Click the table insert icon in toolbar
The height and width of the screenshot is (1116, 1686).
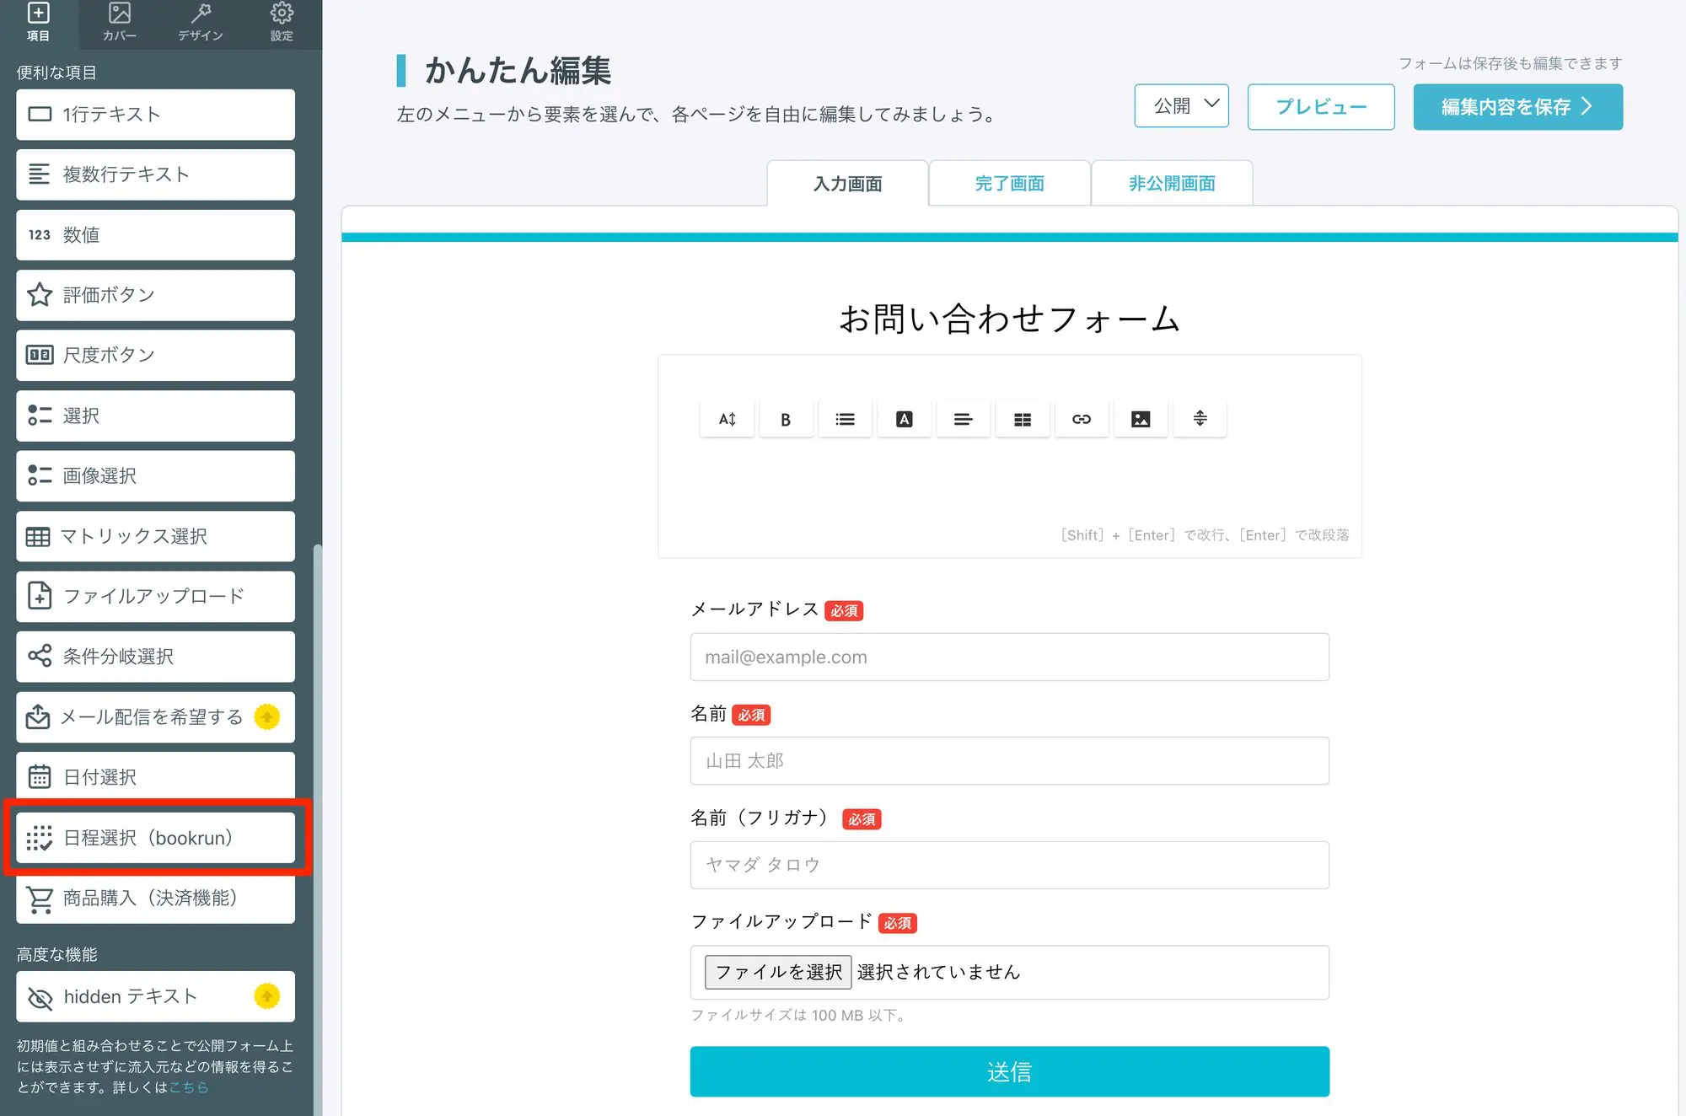click(x=1021, y=417)
